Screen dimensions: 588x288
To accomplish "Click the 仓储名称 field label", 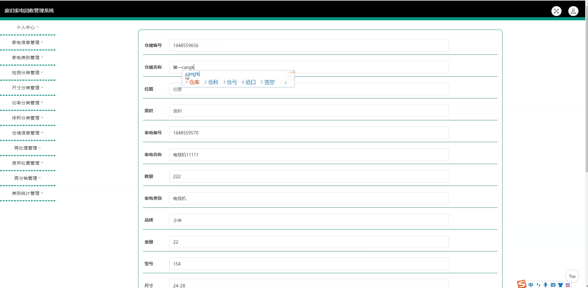I will [153, 67].
